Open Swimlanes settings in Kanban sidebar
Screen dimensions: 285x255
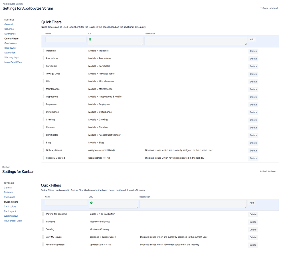9,197
